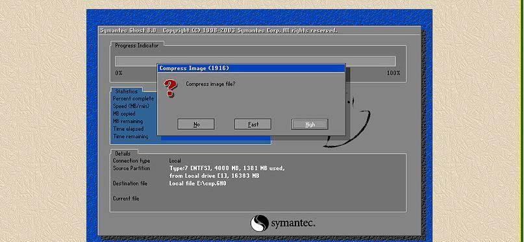524x242 pixels.
Task: Click the 'Destination file' label
Action: pos(130,184)
